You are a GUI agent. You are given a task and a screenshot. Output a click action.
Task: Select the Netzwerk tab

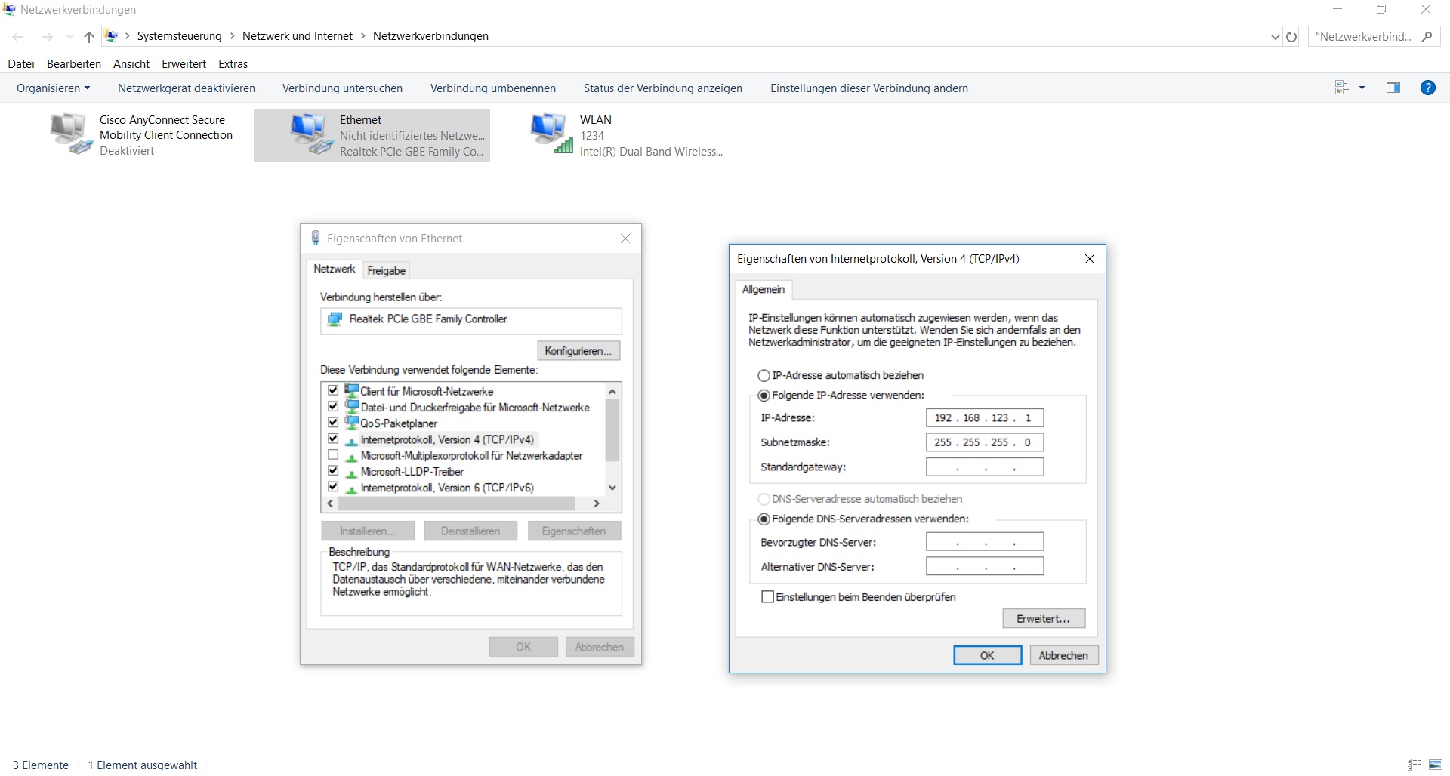point(335,269)
